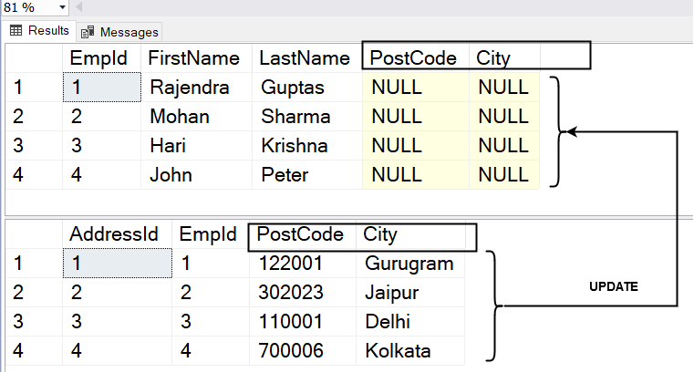This screenshot has height=373, width=694.
Task: Switch to the Messages tab
Action: click(119, 31)
